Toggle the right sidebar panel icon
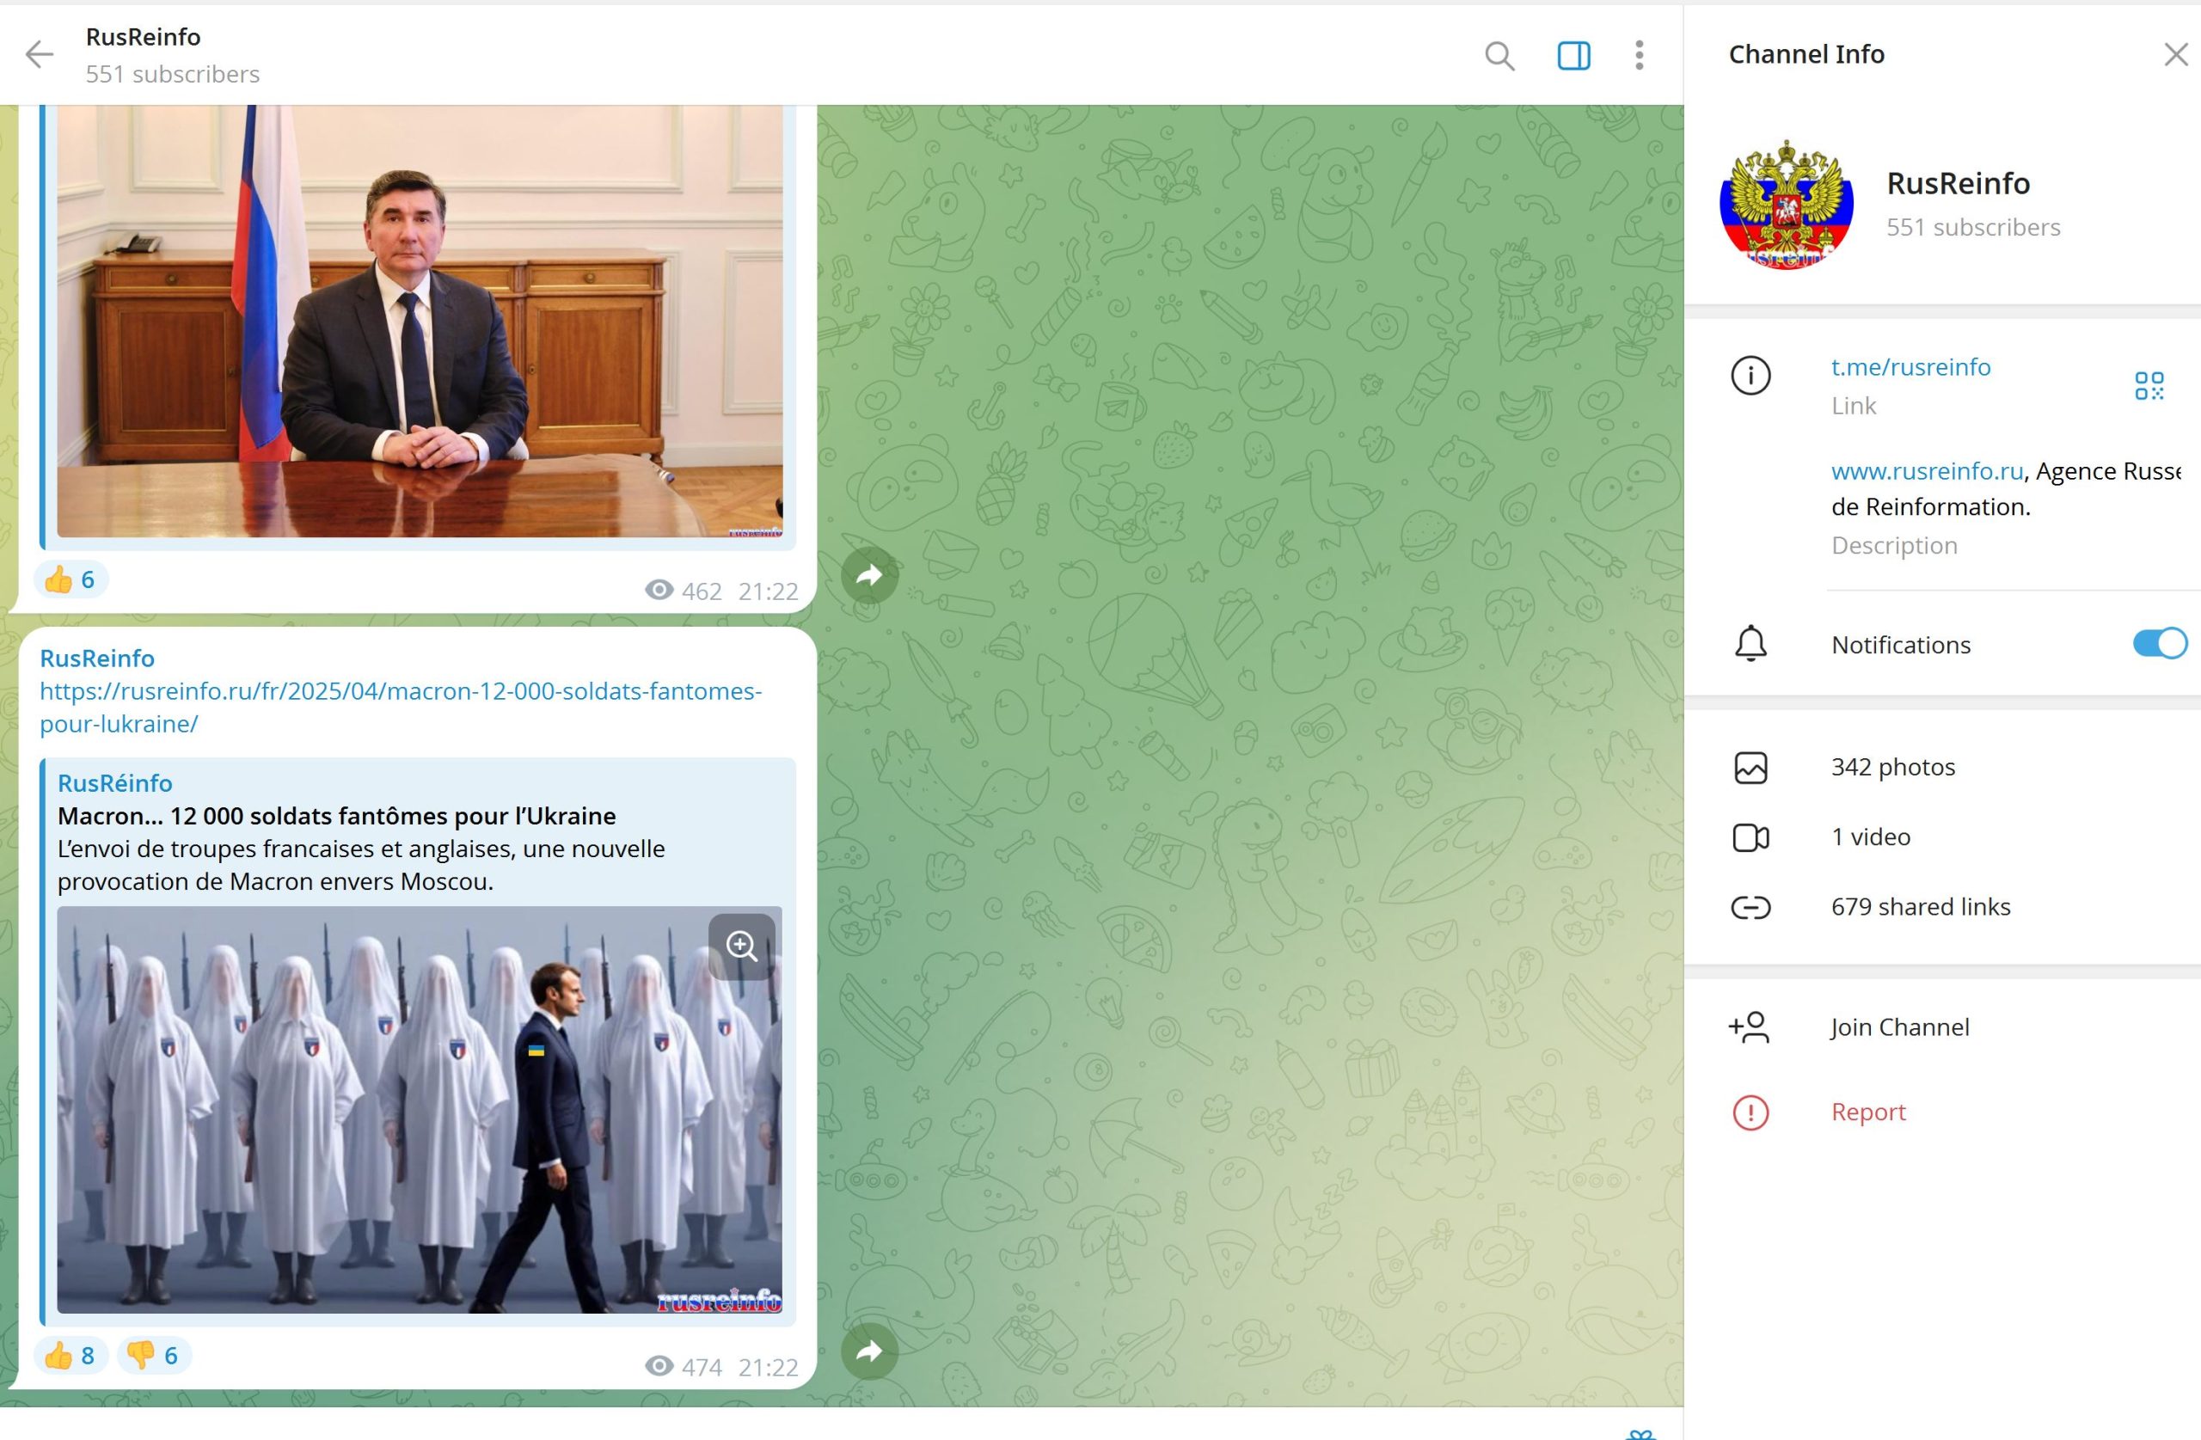Viewport: 2201px width, 1440px height. 1573,56
